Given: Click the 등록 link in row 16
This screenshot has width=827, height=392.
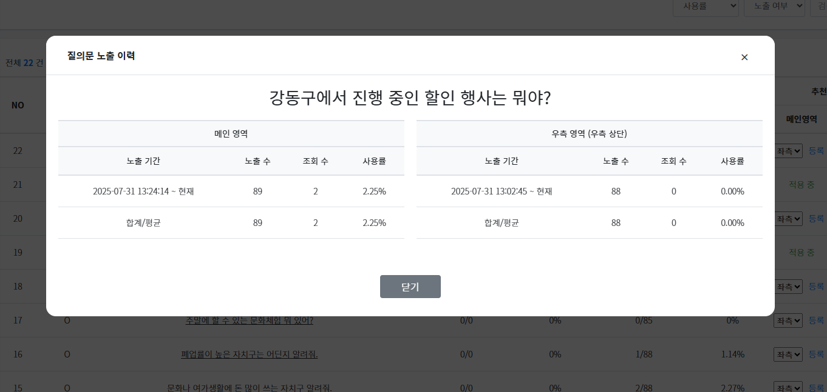Looking at the screenshot, I should (x=816, y=354).
